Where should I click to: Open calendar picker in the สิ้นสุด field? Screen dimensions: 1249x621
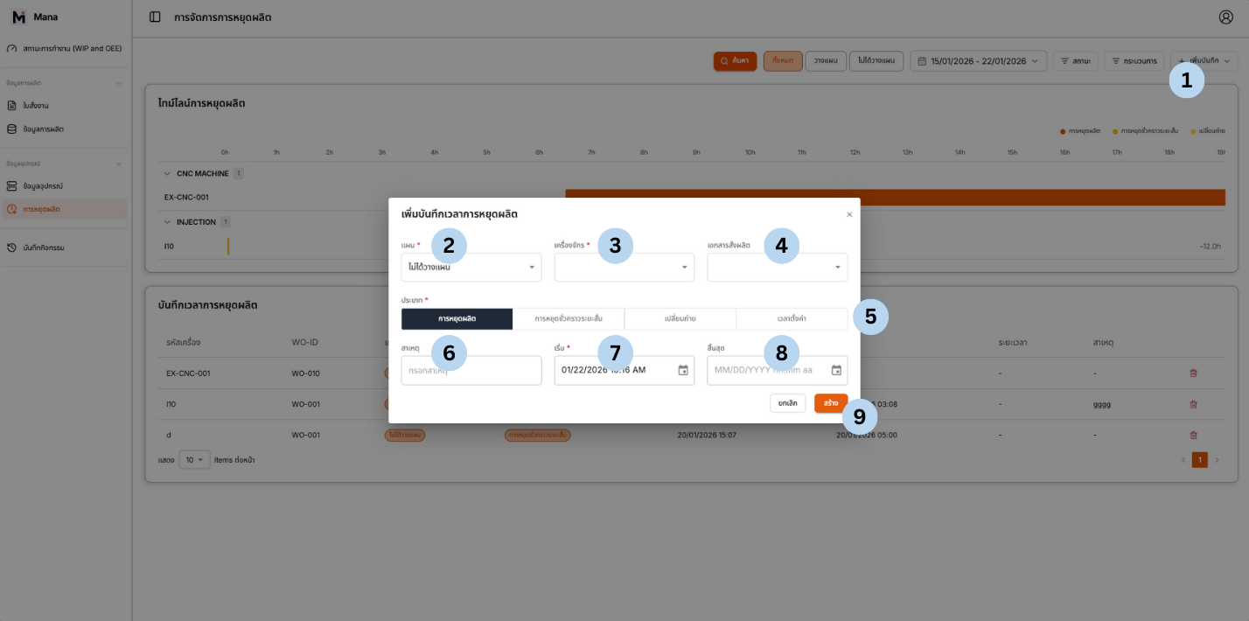tap(836, 370)
